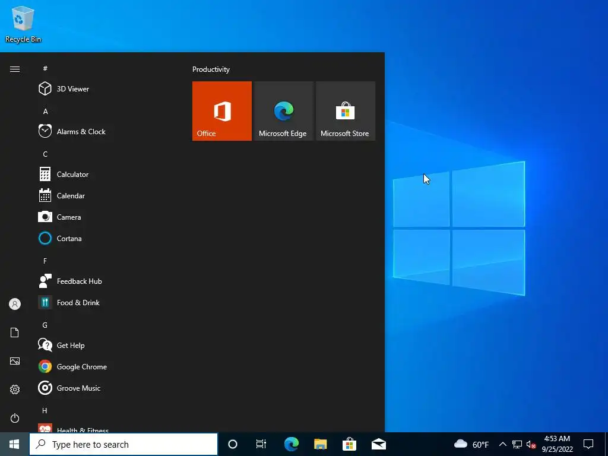
Task: Show hidden system tray icons
Action: (x=502, y=444)
